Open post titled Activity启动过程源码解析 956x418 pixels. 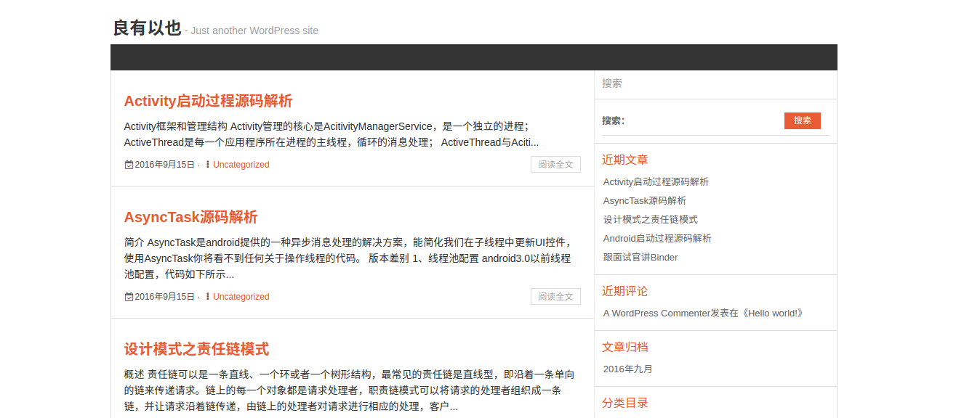click(x=208, y=101)
